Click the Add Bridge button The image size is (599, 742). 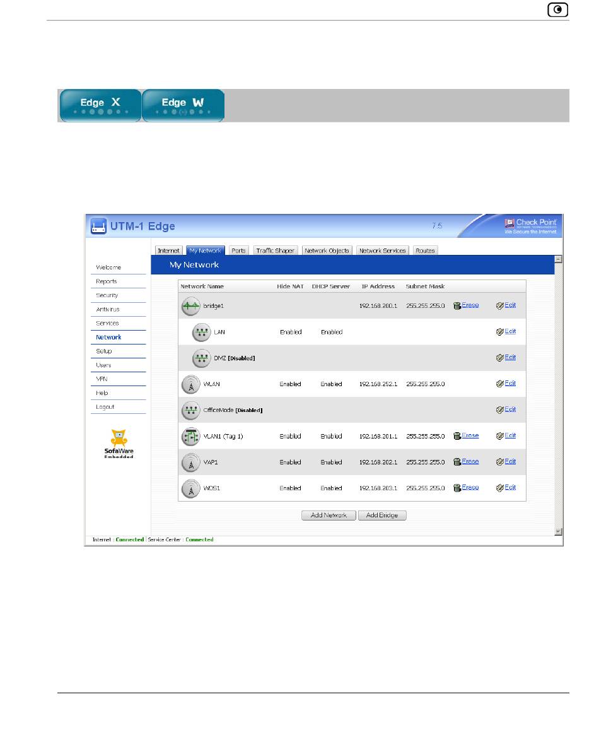[382, 515]
